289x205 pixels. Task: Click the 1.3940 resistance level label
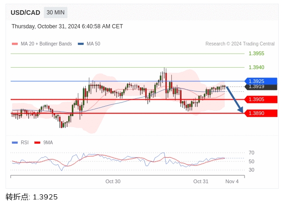[257, 67]
